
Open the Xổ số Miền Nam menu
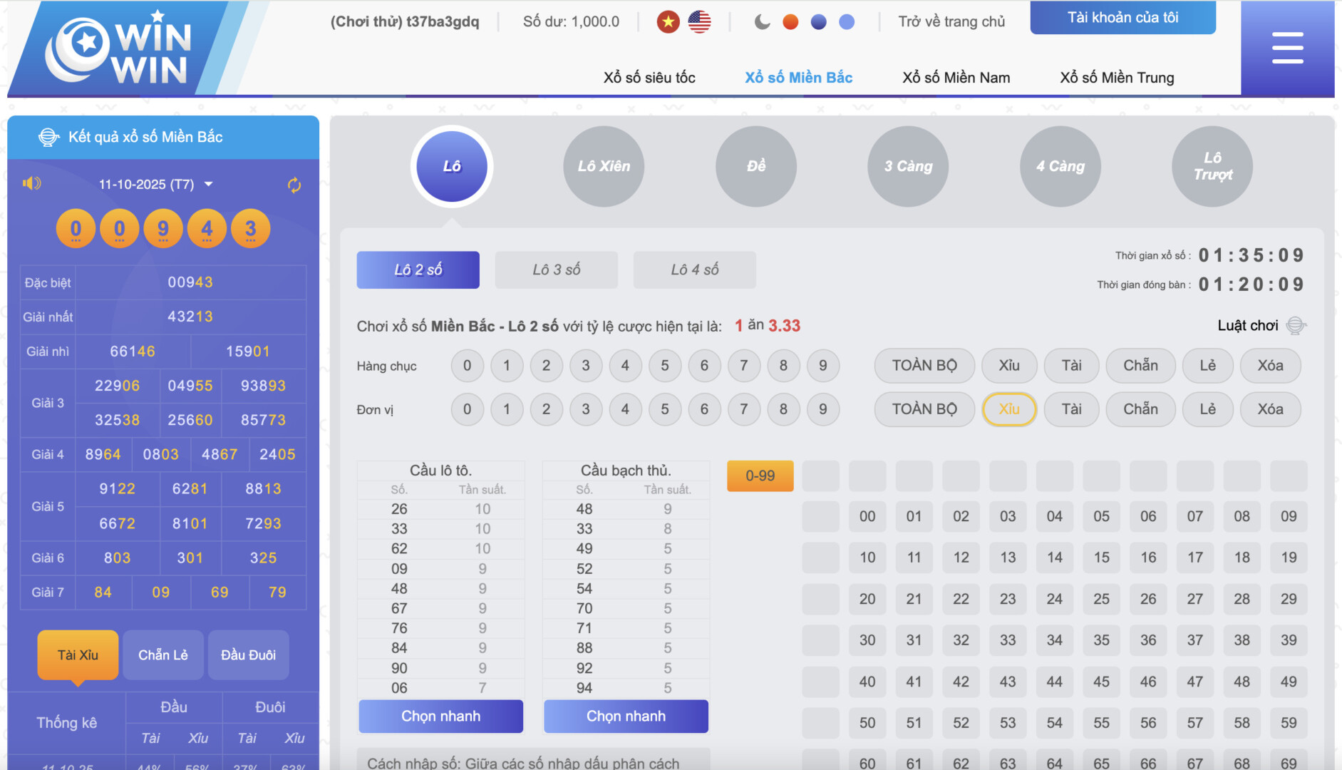[x=956, y=78]
